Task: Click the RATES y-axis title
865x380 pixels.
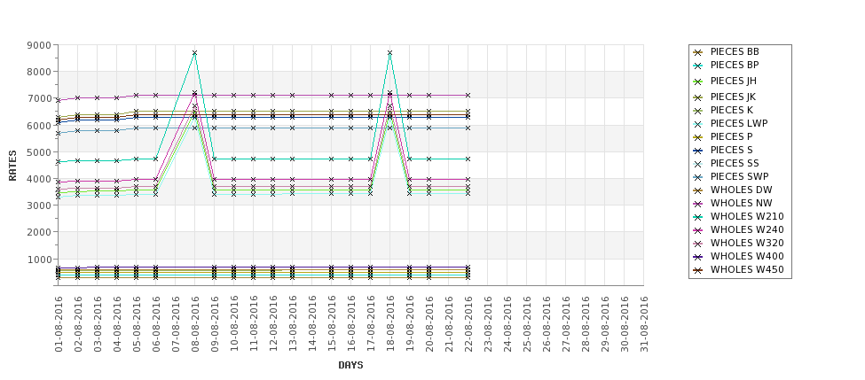Action: [x=12, y=166]
